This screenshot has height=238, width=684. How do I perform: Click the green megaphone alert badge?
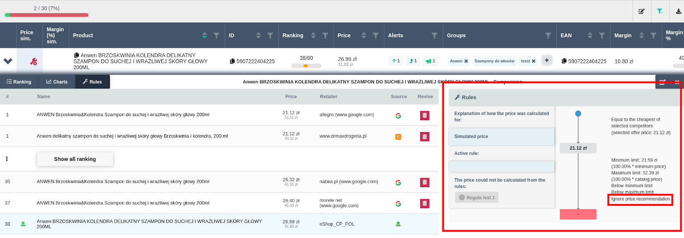[x=430, y=61]
